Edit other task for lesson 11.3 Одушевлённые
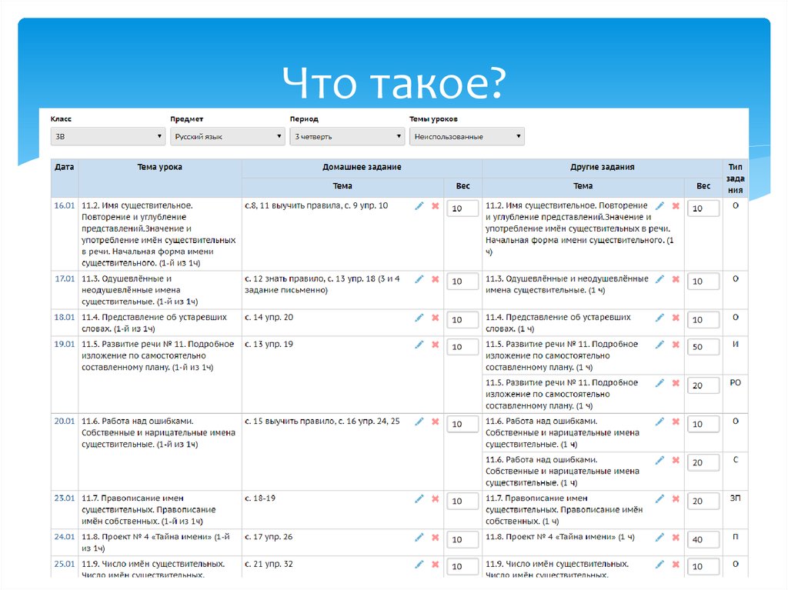Viewport: 788px width, 590px height. 659,278
